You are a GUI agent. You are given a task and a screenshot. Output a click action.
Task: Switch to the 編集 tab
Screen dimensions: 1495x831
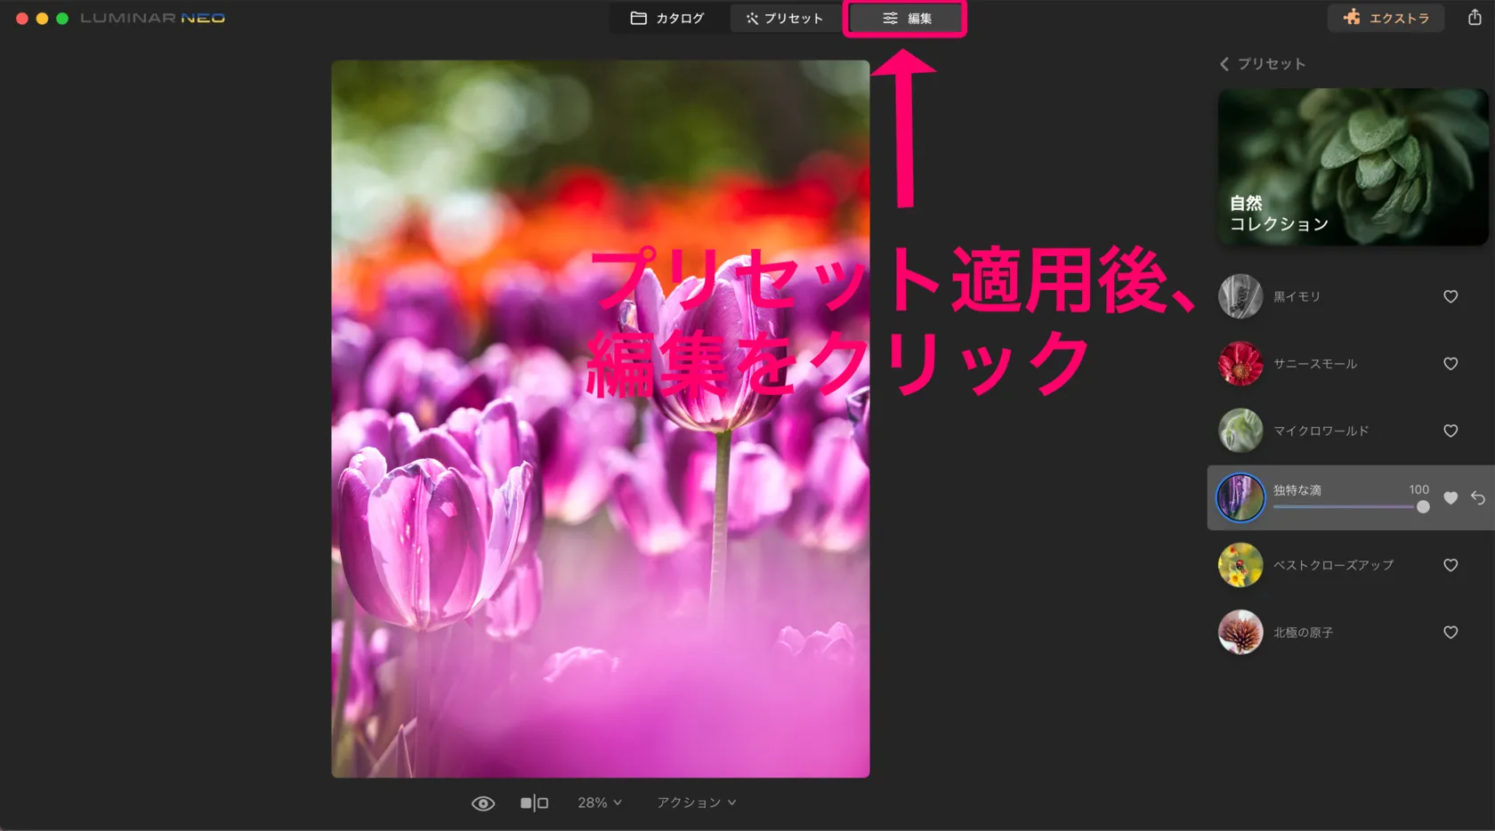pyautogui.click(x=906, y=19)
